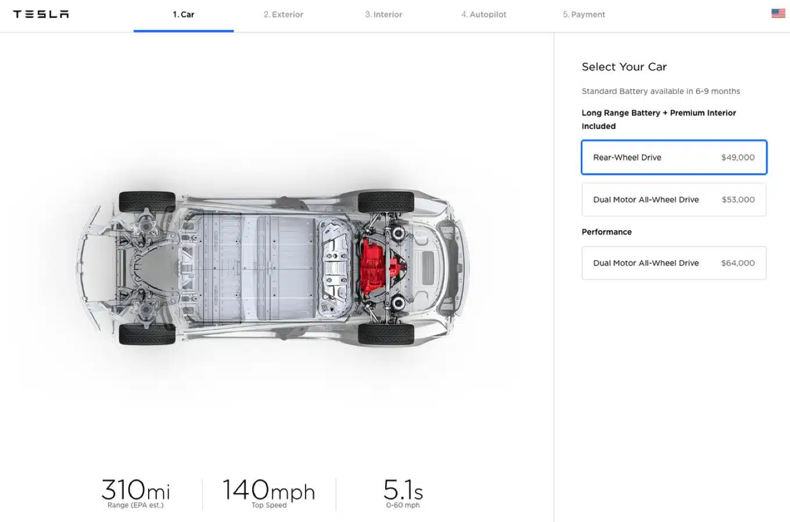Click the Select Your Car heading
The image size is (790, 522).
pyautogui.click(x=624, y=67)
